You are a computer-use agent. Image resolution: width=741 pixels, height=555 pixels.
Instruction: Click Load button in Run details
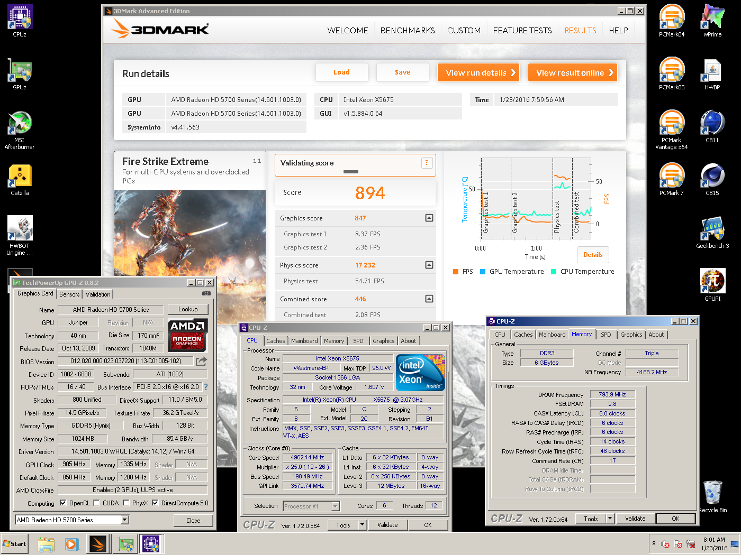pyautogui.click(x=341, y=72)
